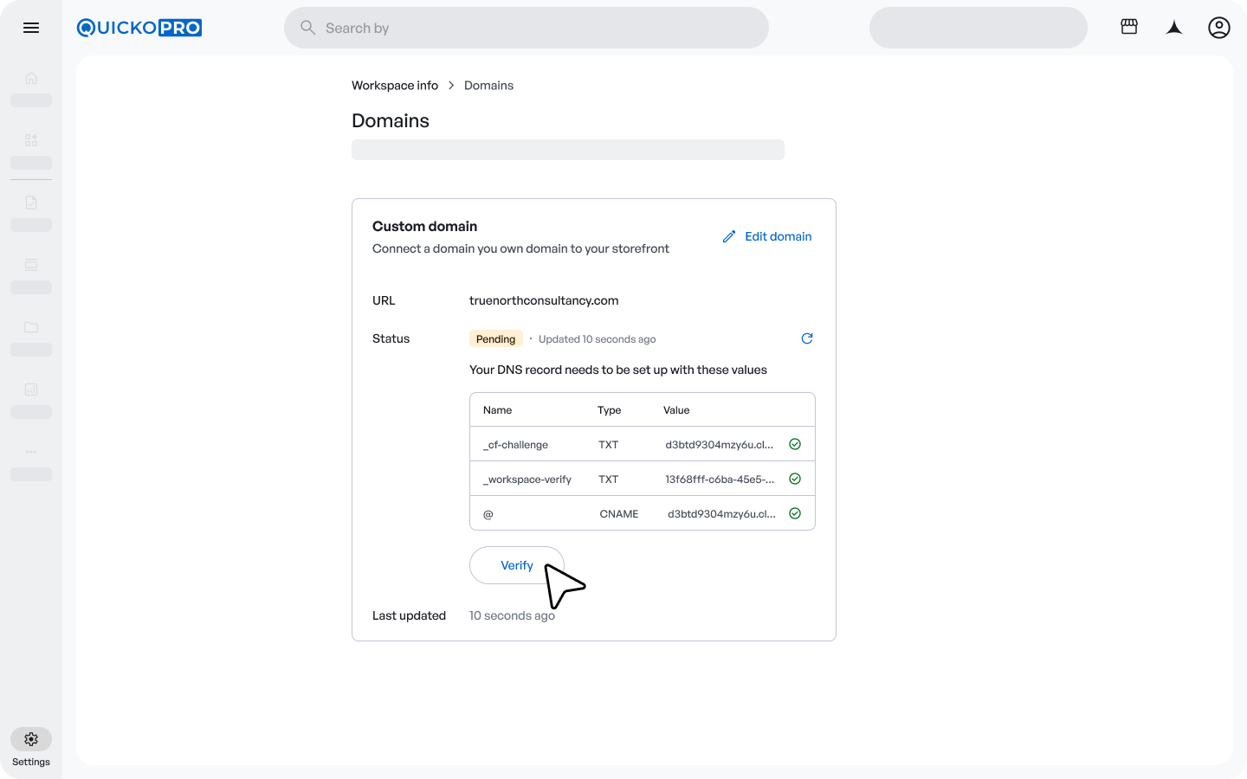Click the Verify button
This screenshot has width=1247, height=779.
click(516, 565)
